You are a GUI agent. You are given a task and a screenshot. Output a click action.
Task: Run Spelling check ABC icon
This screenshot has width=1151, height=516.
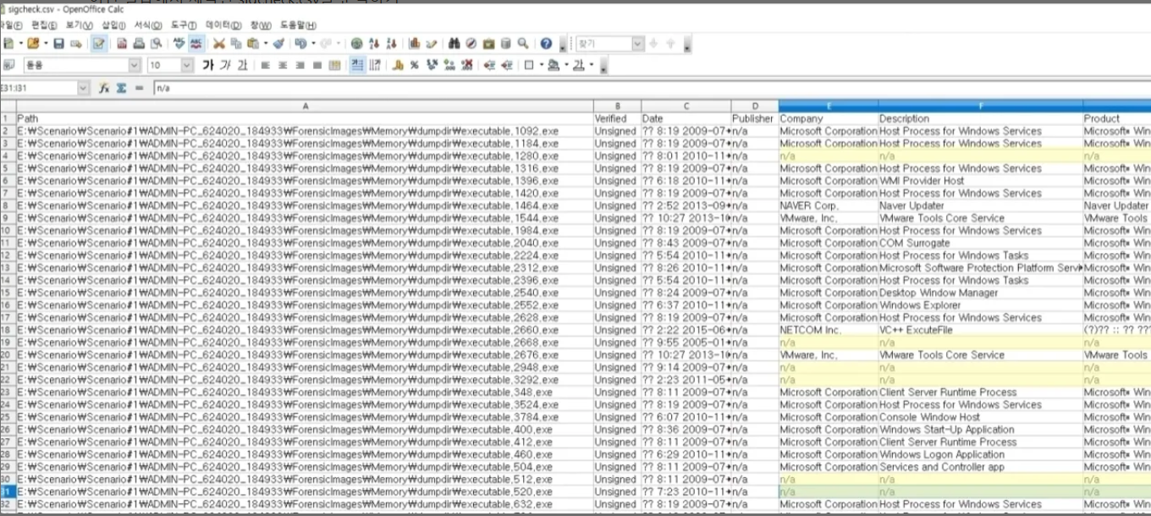[x=179, y=43]
